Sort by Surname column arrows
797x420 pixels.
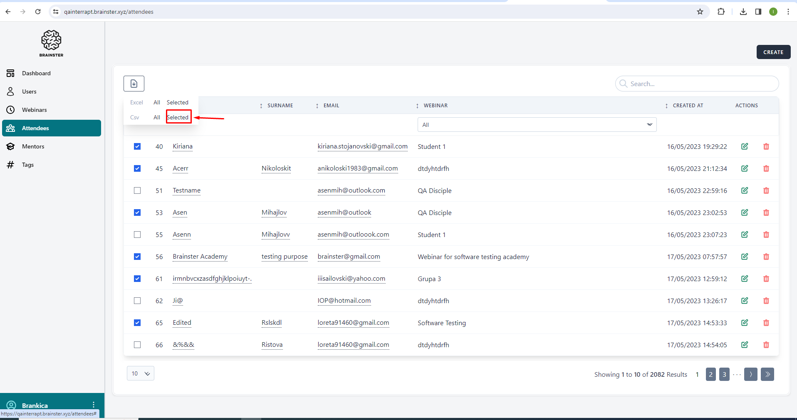tap(261, 106)
